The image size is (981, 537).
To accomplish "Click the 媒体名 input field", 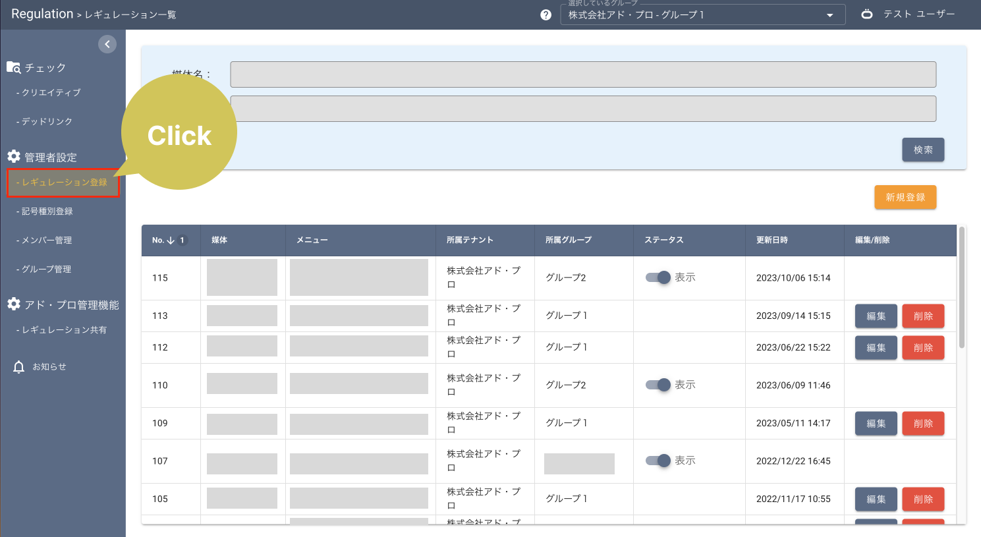I will [582, 74].
